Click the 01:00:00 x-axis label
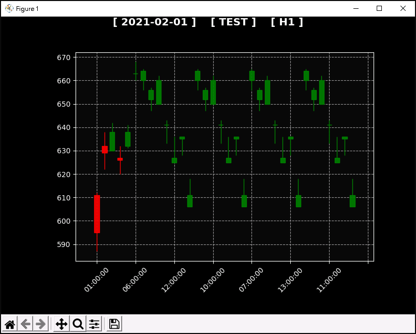This screenshot has height=334, width=416. 96,280
